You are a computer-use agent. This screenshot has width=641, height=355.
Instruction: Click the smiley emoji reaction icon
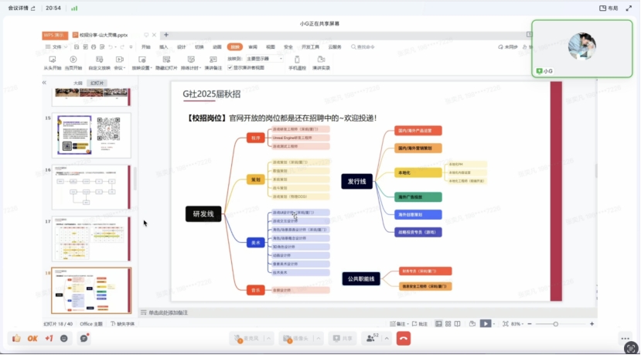[x=64, y=339]
